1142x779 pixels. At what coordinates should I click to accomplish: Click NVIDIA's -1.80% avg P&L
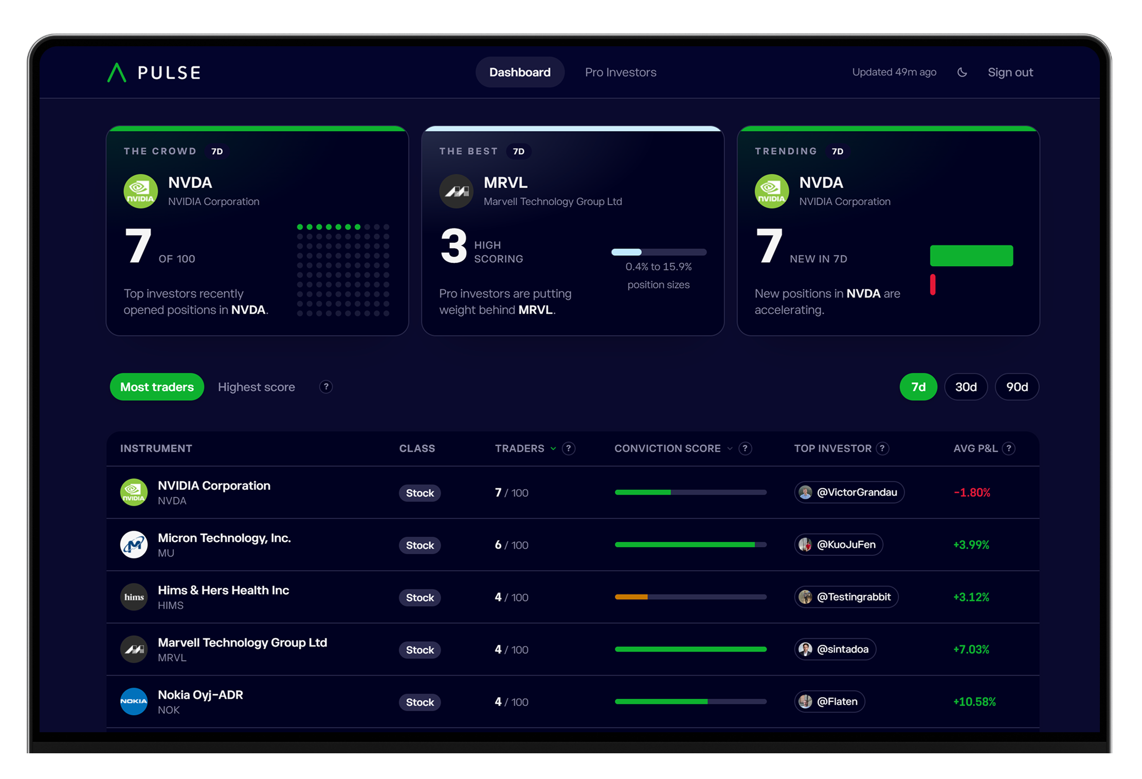pos(972,493)
